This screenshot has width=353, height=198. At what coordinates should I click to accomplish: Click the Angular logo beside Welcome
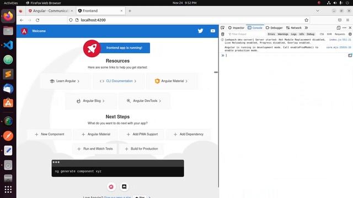coord(24,31)
